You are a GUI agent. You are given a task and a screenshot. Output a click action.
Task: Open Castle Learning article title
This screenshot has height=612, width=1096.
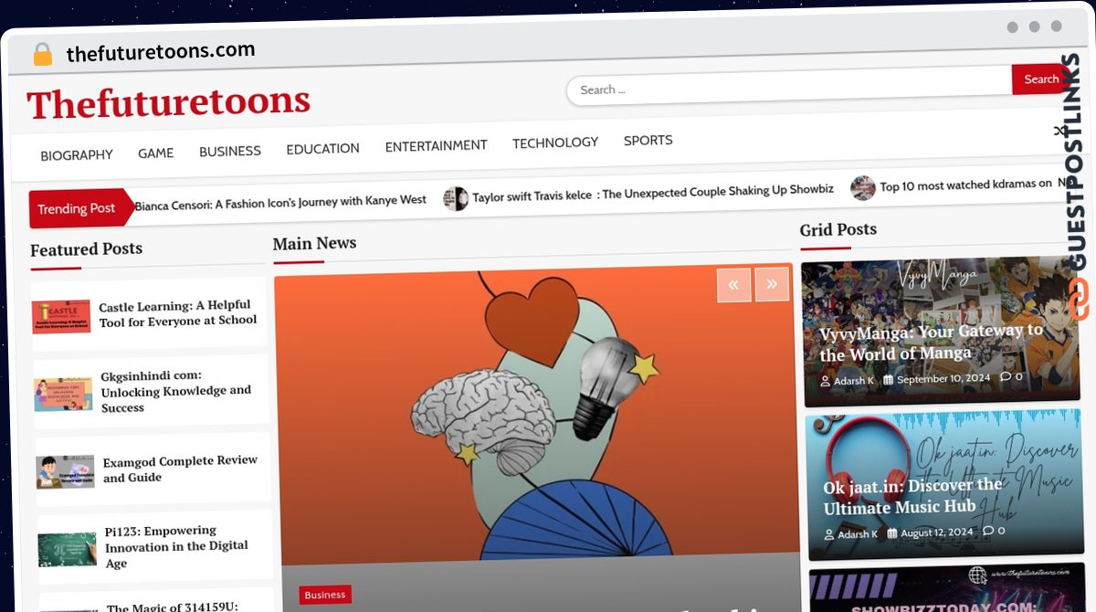click(178, 313)
